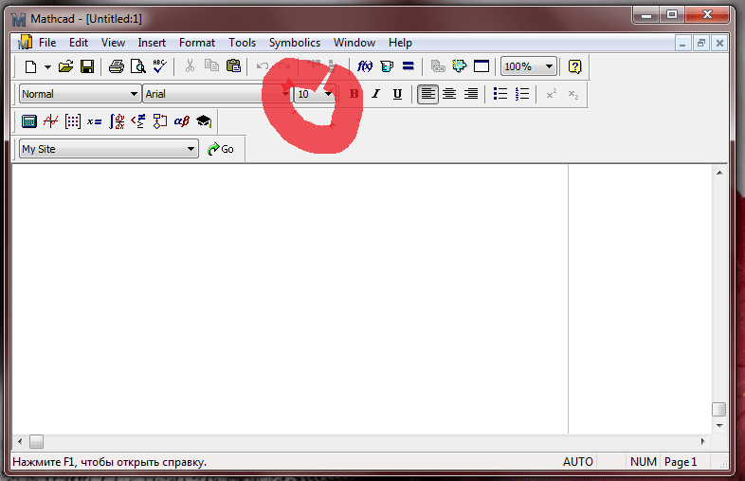Image resolution: width=745 pixels, height=481 pixels.
Task: Toggle Bold formatting
Action: tap(354, 94)
